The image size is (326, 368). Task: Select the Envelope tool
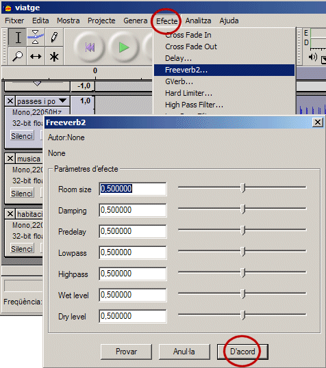pyautogui.click(x=36, y=38)
